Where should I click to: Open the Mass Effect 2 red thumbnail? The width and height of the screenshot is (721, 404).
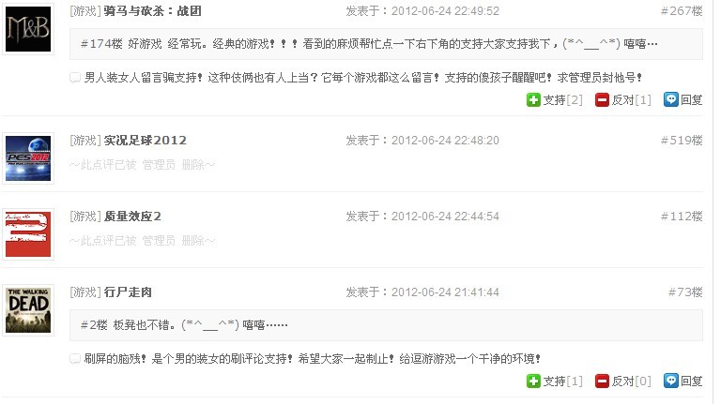[28, 234]
